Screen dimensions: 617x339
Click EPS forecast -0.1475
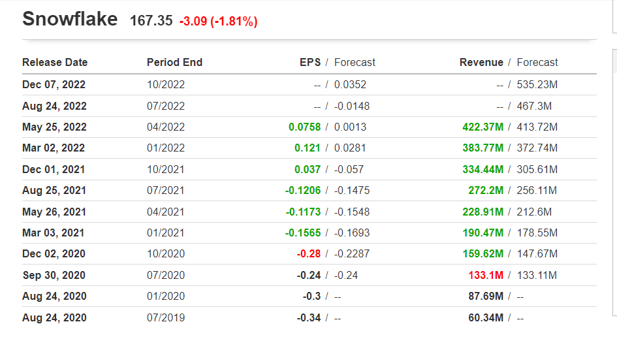click(x=352, y=191)
